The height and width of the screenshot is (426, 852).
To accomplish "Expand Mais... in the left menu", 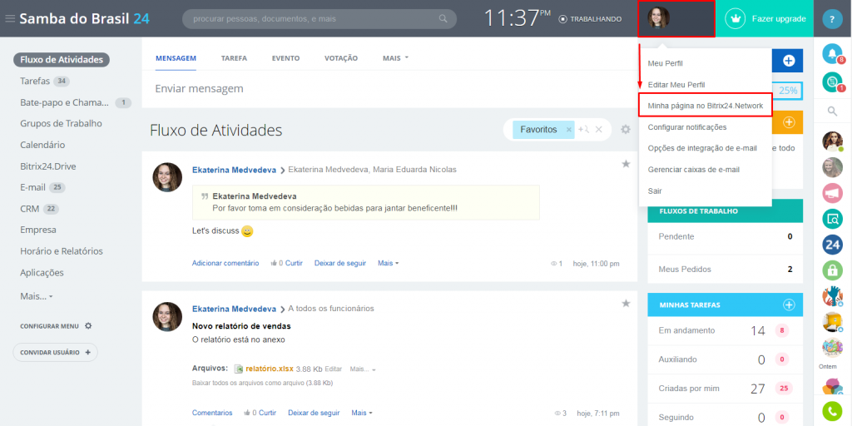I will click(37, 297).
